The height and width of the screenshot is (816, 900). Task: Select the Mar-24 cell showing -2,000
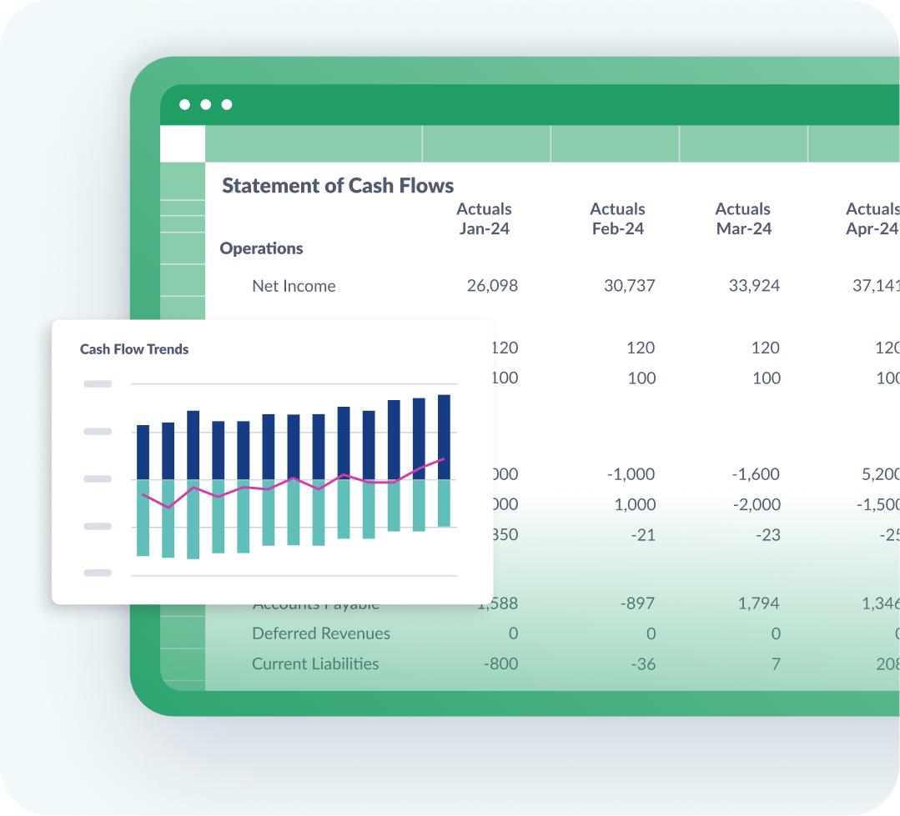[757, 504]
